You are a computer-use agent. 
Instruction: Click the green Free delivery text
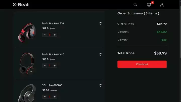click(163, 40)
